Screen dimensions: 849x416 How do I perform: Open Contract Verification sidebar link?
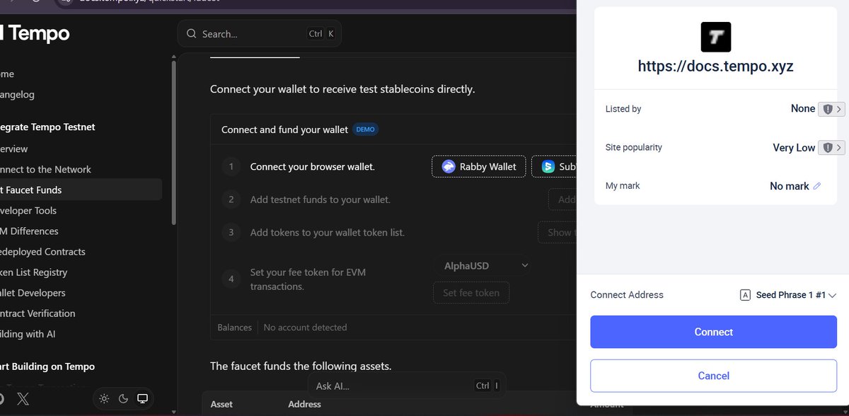(37, 313)
